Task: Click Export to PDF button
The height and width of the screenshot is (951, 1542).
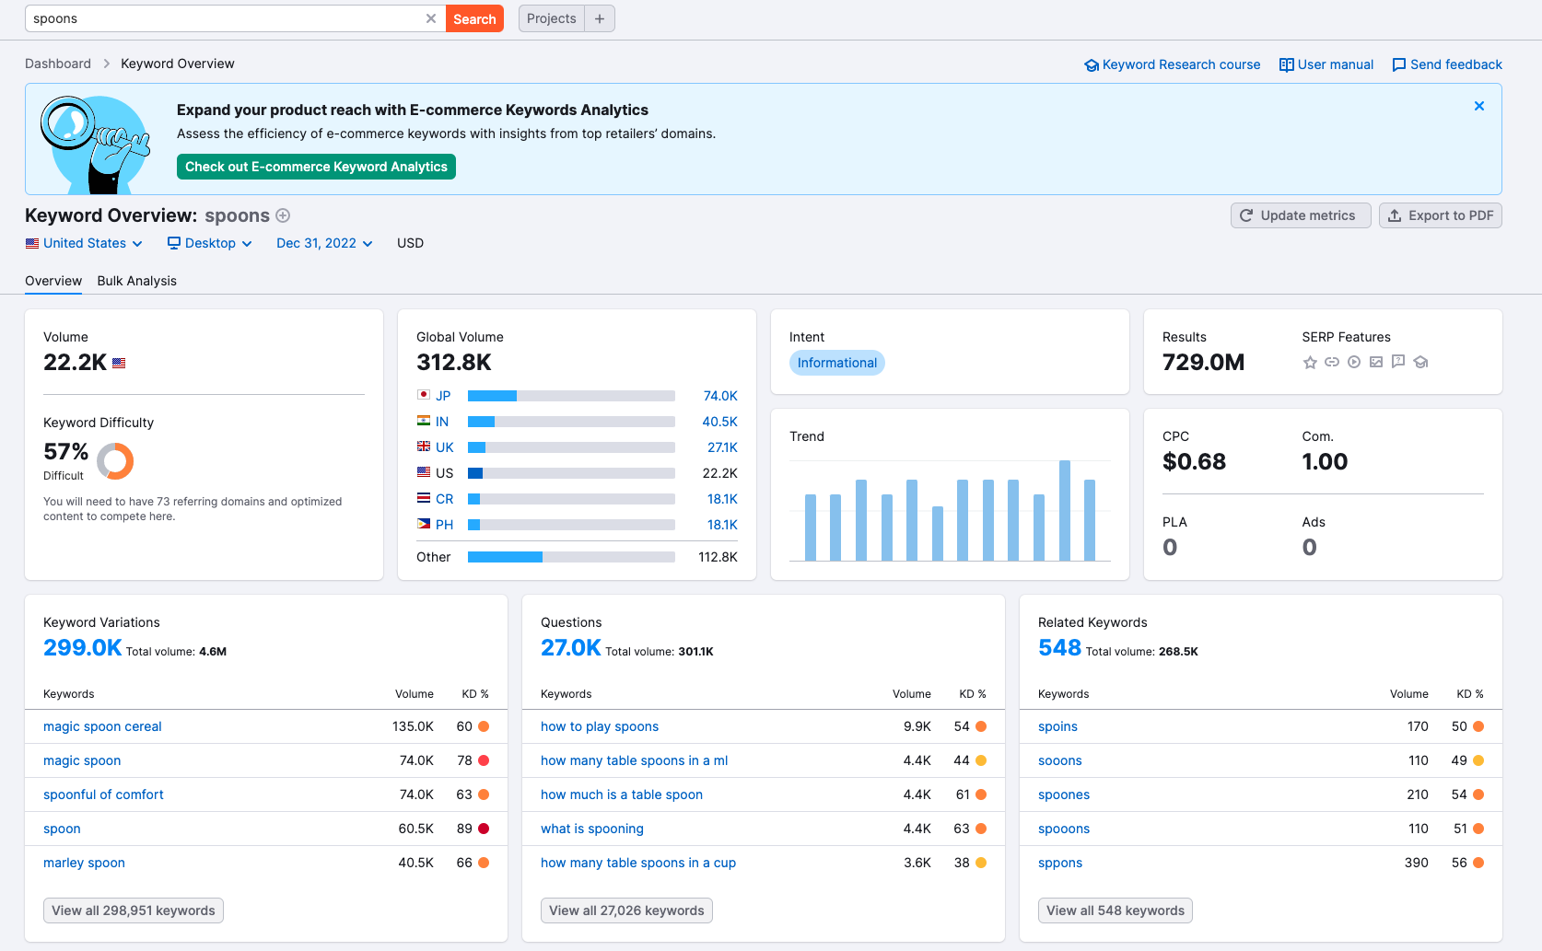Action: (x=1440, y=215)
